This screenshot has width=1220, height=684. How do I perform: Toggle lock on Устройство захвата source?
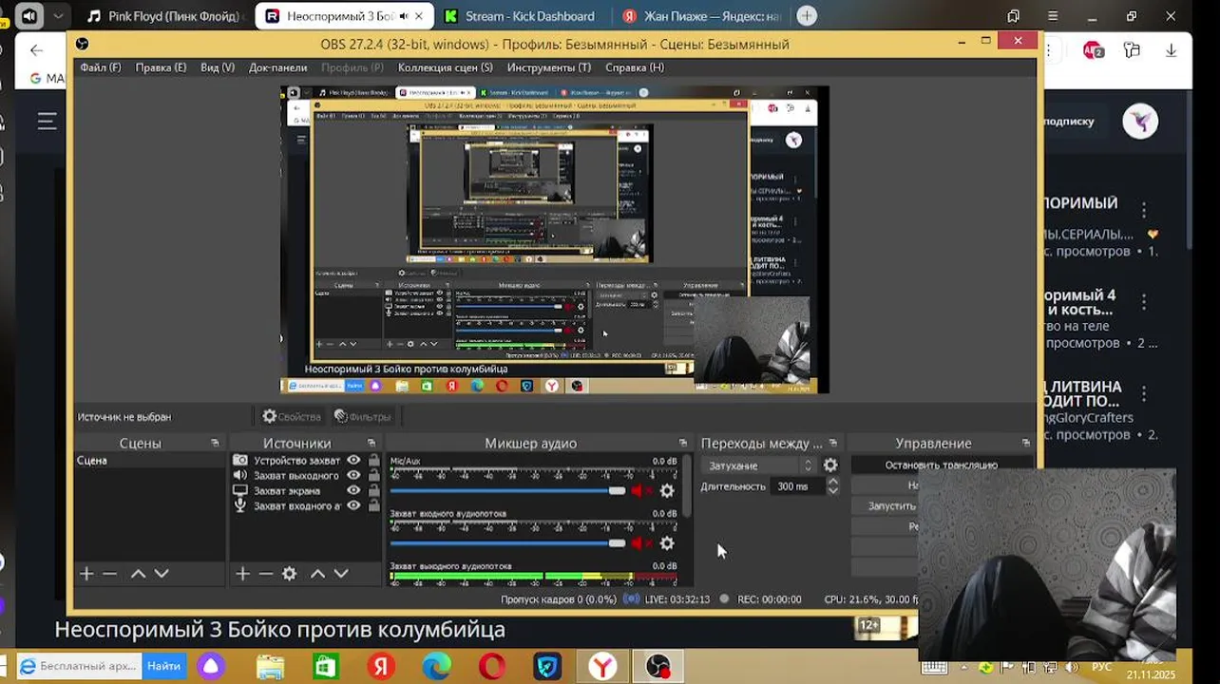[373, 460]
